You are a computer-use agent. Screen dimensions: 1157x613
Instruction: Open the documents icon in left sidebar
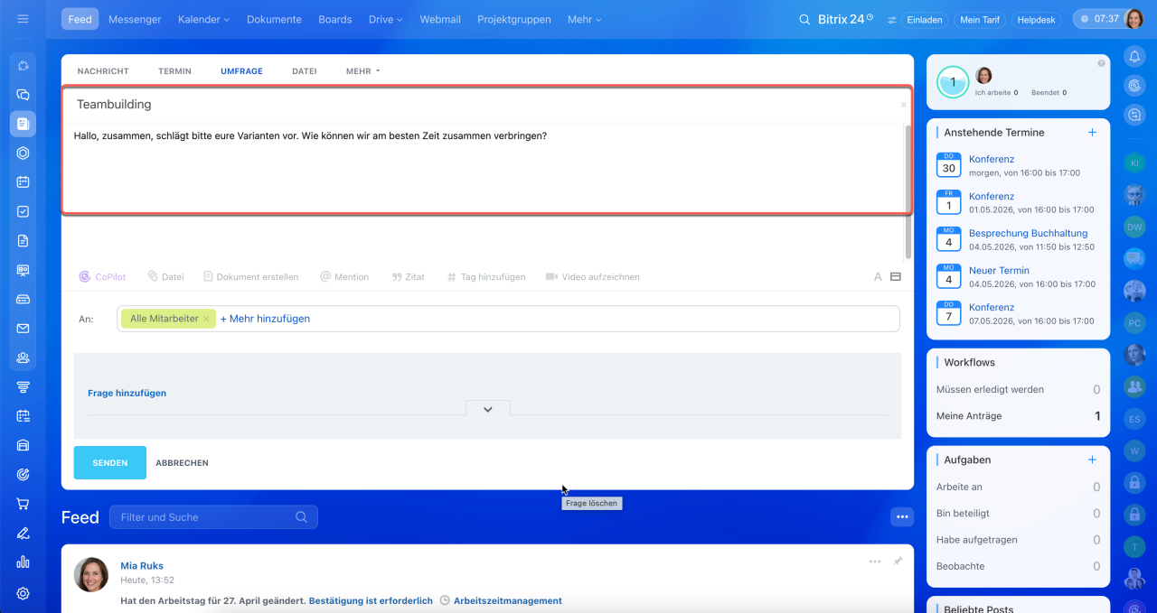pyautogui.click(x=23, y=241)
